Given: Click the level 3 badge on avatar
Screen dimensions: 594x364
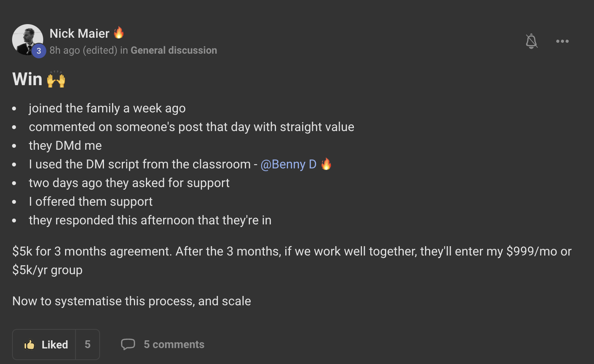Looking at the screenshot, I should (x=39, y=51).
